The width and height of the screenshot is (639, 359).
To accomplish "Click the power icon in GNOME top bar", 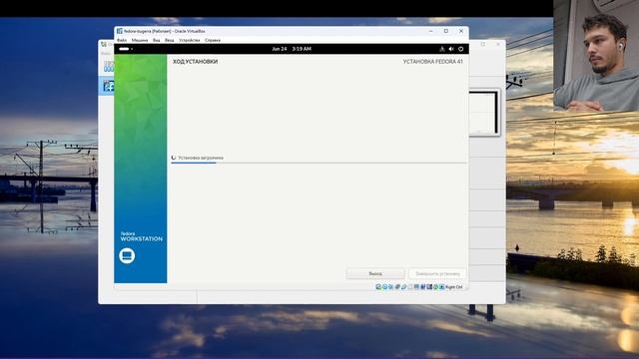I will coord(461,49).
